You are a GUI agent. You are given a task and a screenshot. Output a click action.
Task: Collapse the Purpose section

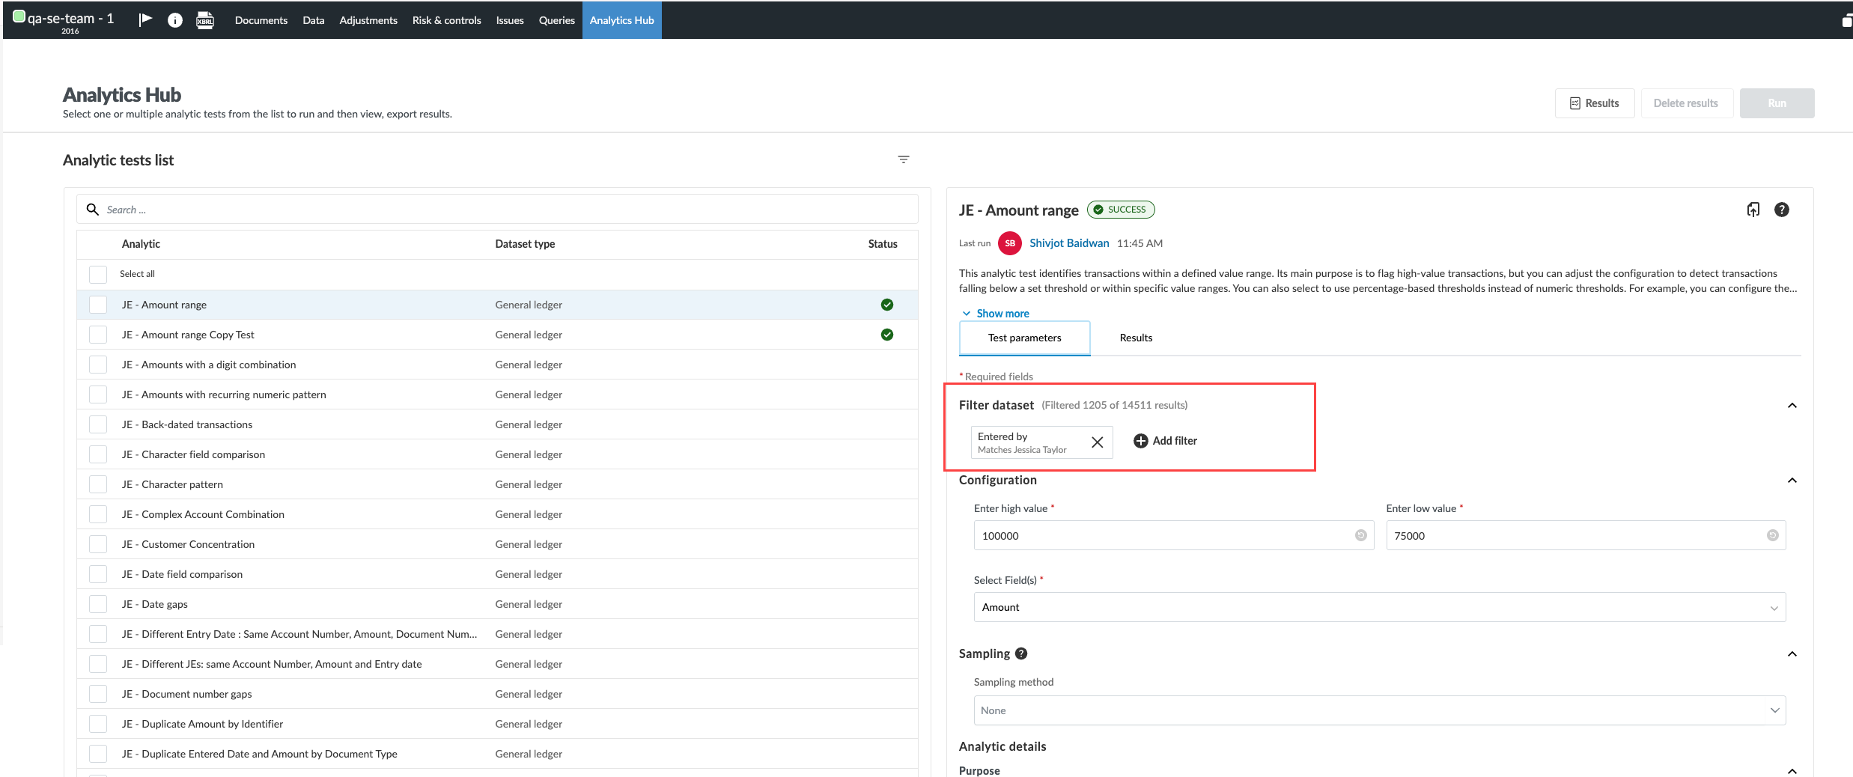(x=1792, y=771)
